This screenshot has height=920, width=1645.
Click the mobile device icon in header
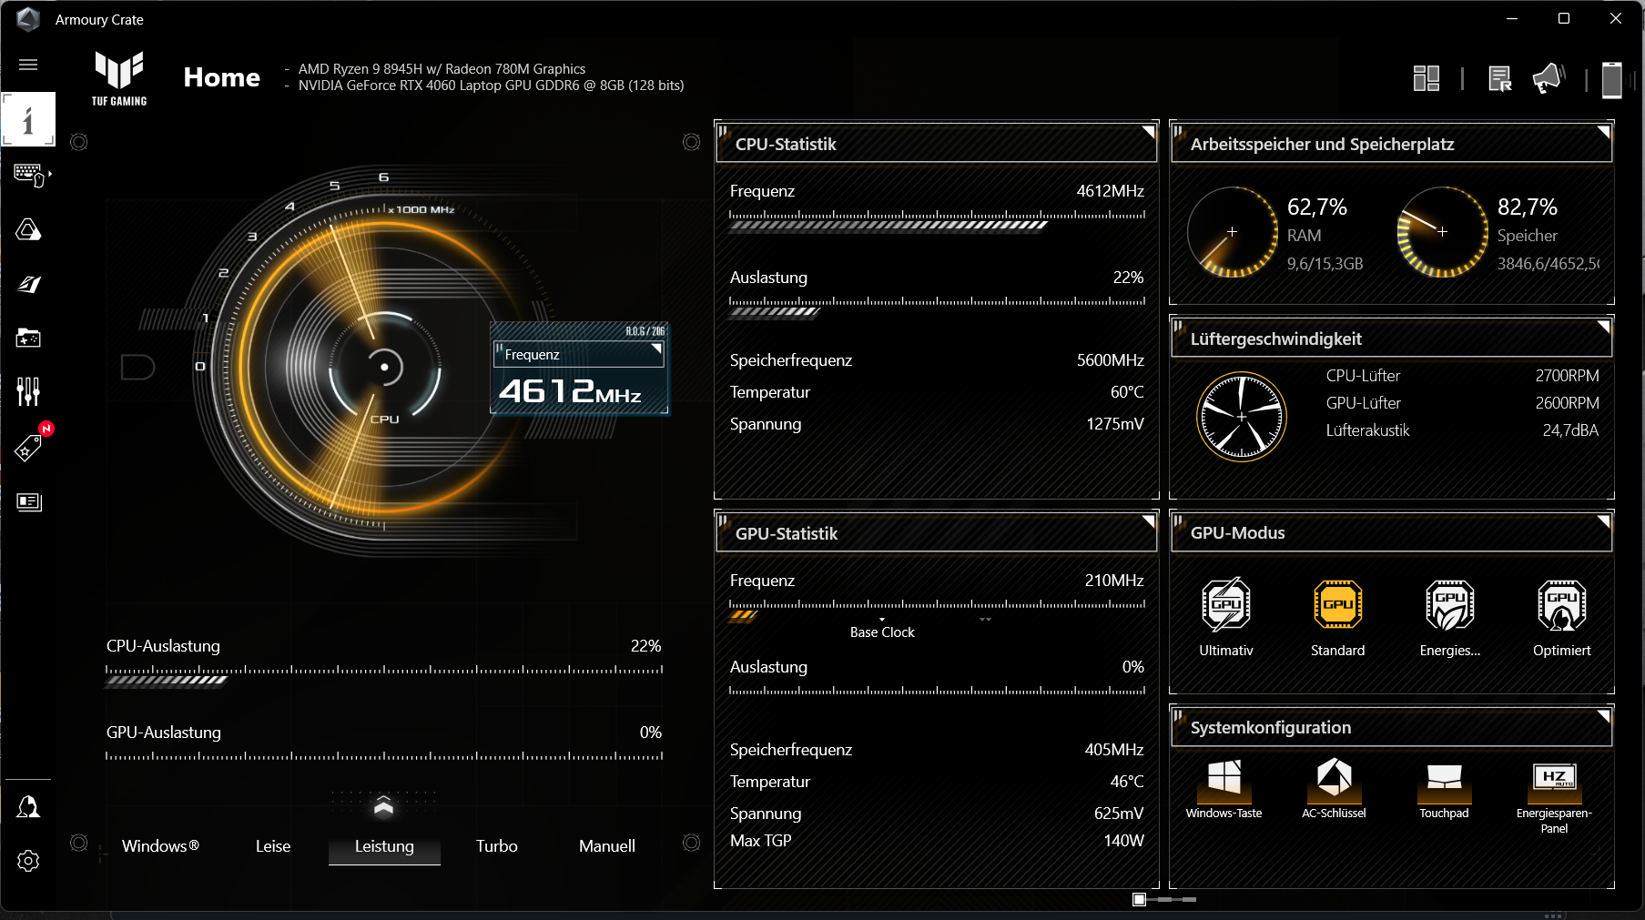(x=1612, y=79)
